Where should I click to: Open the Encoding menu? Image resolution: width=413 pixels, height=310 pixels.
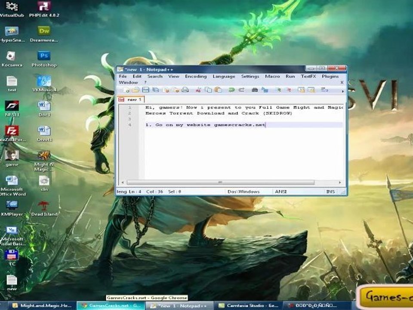196,76
